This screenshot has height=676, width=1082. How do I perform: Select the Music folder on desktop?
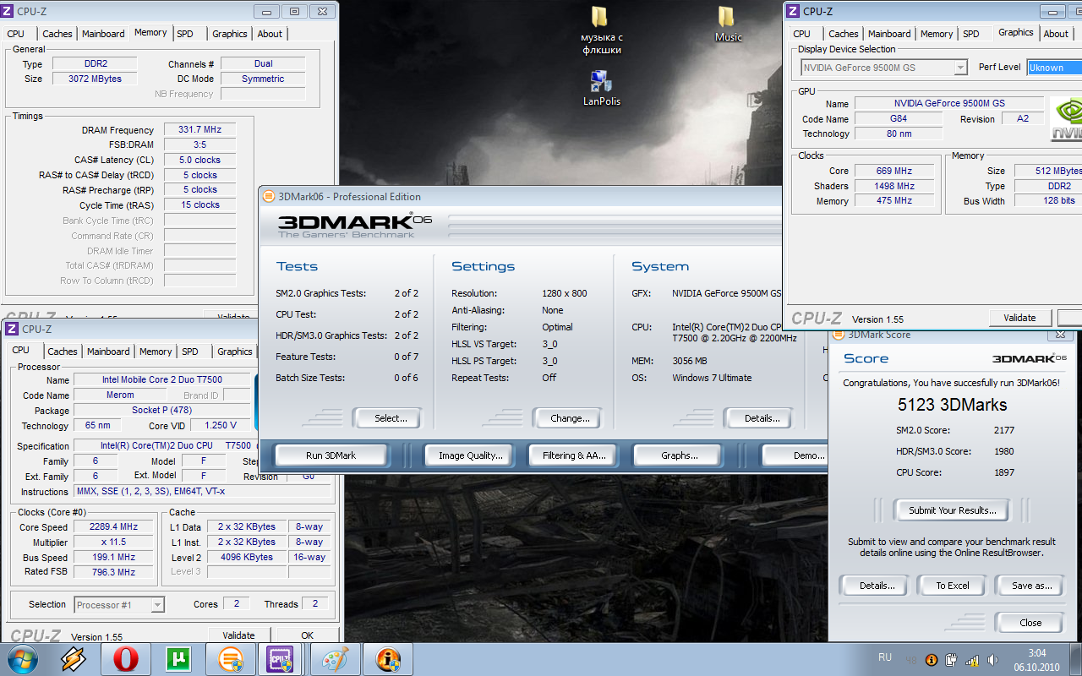[728, 25]
